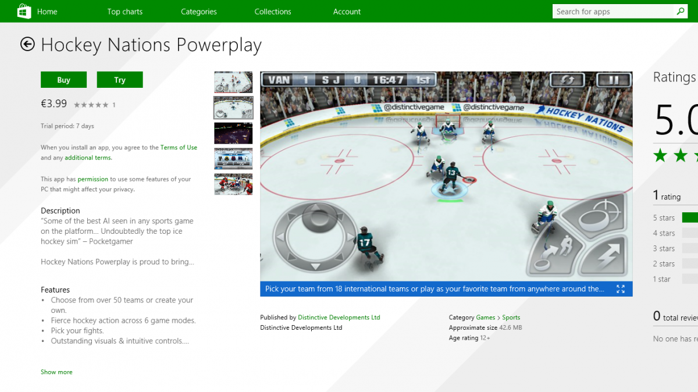Click the Pocketgamer quote text
The height and width of the screenshot is (392, 698).
click(117, 231)
